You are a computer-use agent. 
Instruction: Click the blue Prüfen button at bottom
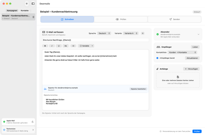(x=197, y=131)
